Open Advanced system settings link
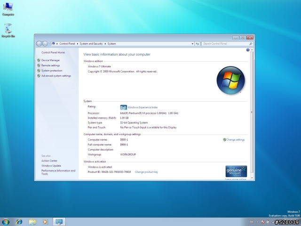The height and width of the screenshot is (226, 301). coord(56,76)
